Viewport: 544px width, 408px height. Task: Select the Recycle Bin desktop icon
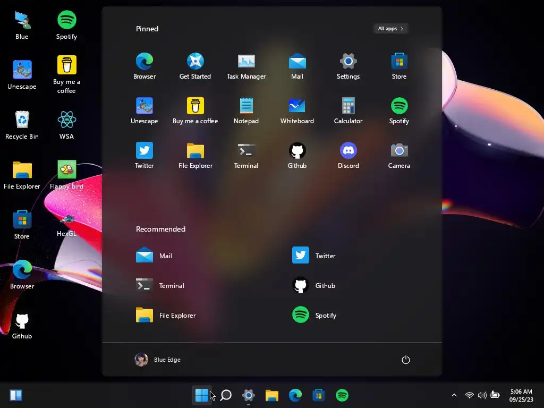click(x=22, y=125)
